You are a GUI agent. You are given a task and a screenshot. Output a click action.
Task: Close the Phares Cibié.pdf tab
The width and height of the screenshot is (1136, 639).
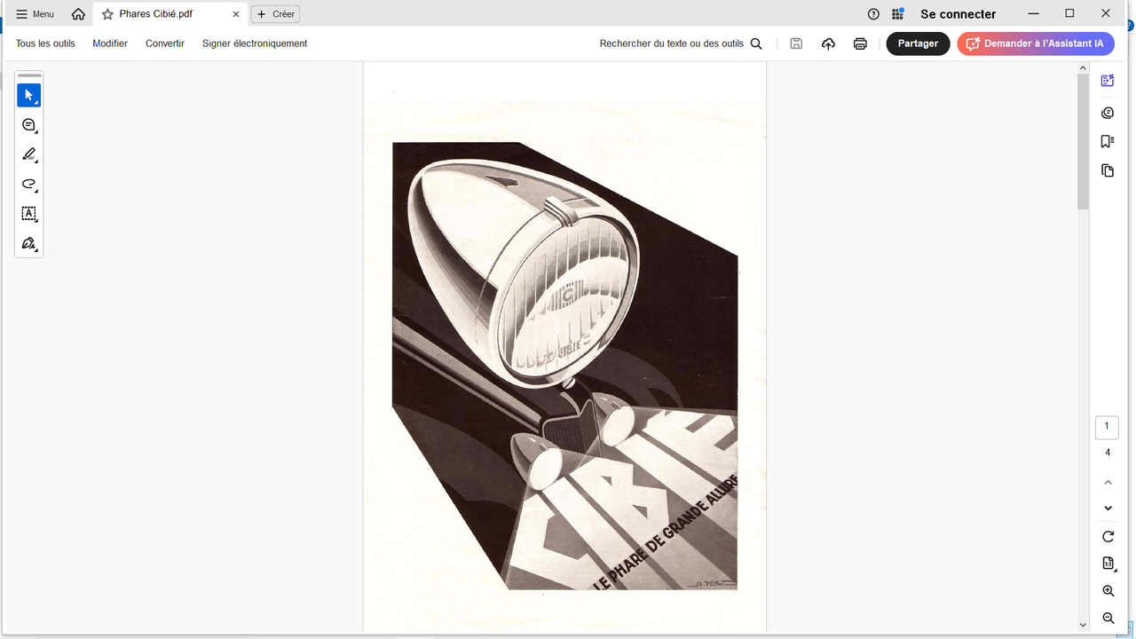[236, 14]
